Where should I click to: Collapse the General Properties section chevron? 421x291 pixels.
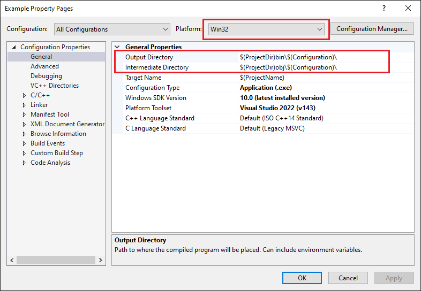pyautogui.click(x=117, y=47)
